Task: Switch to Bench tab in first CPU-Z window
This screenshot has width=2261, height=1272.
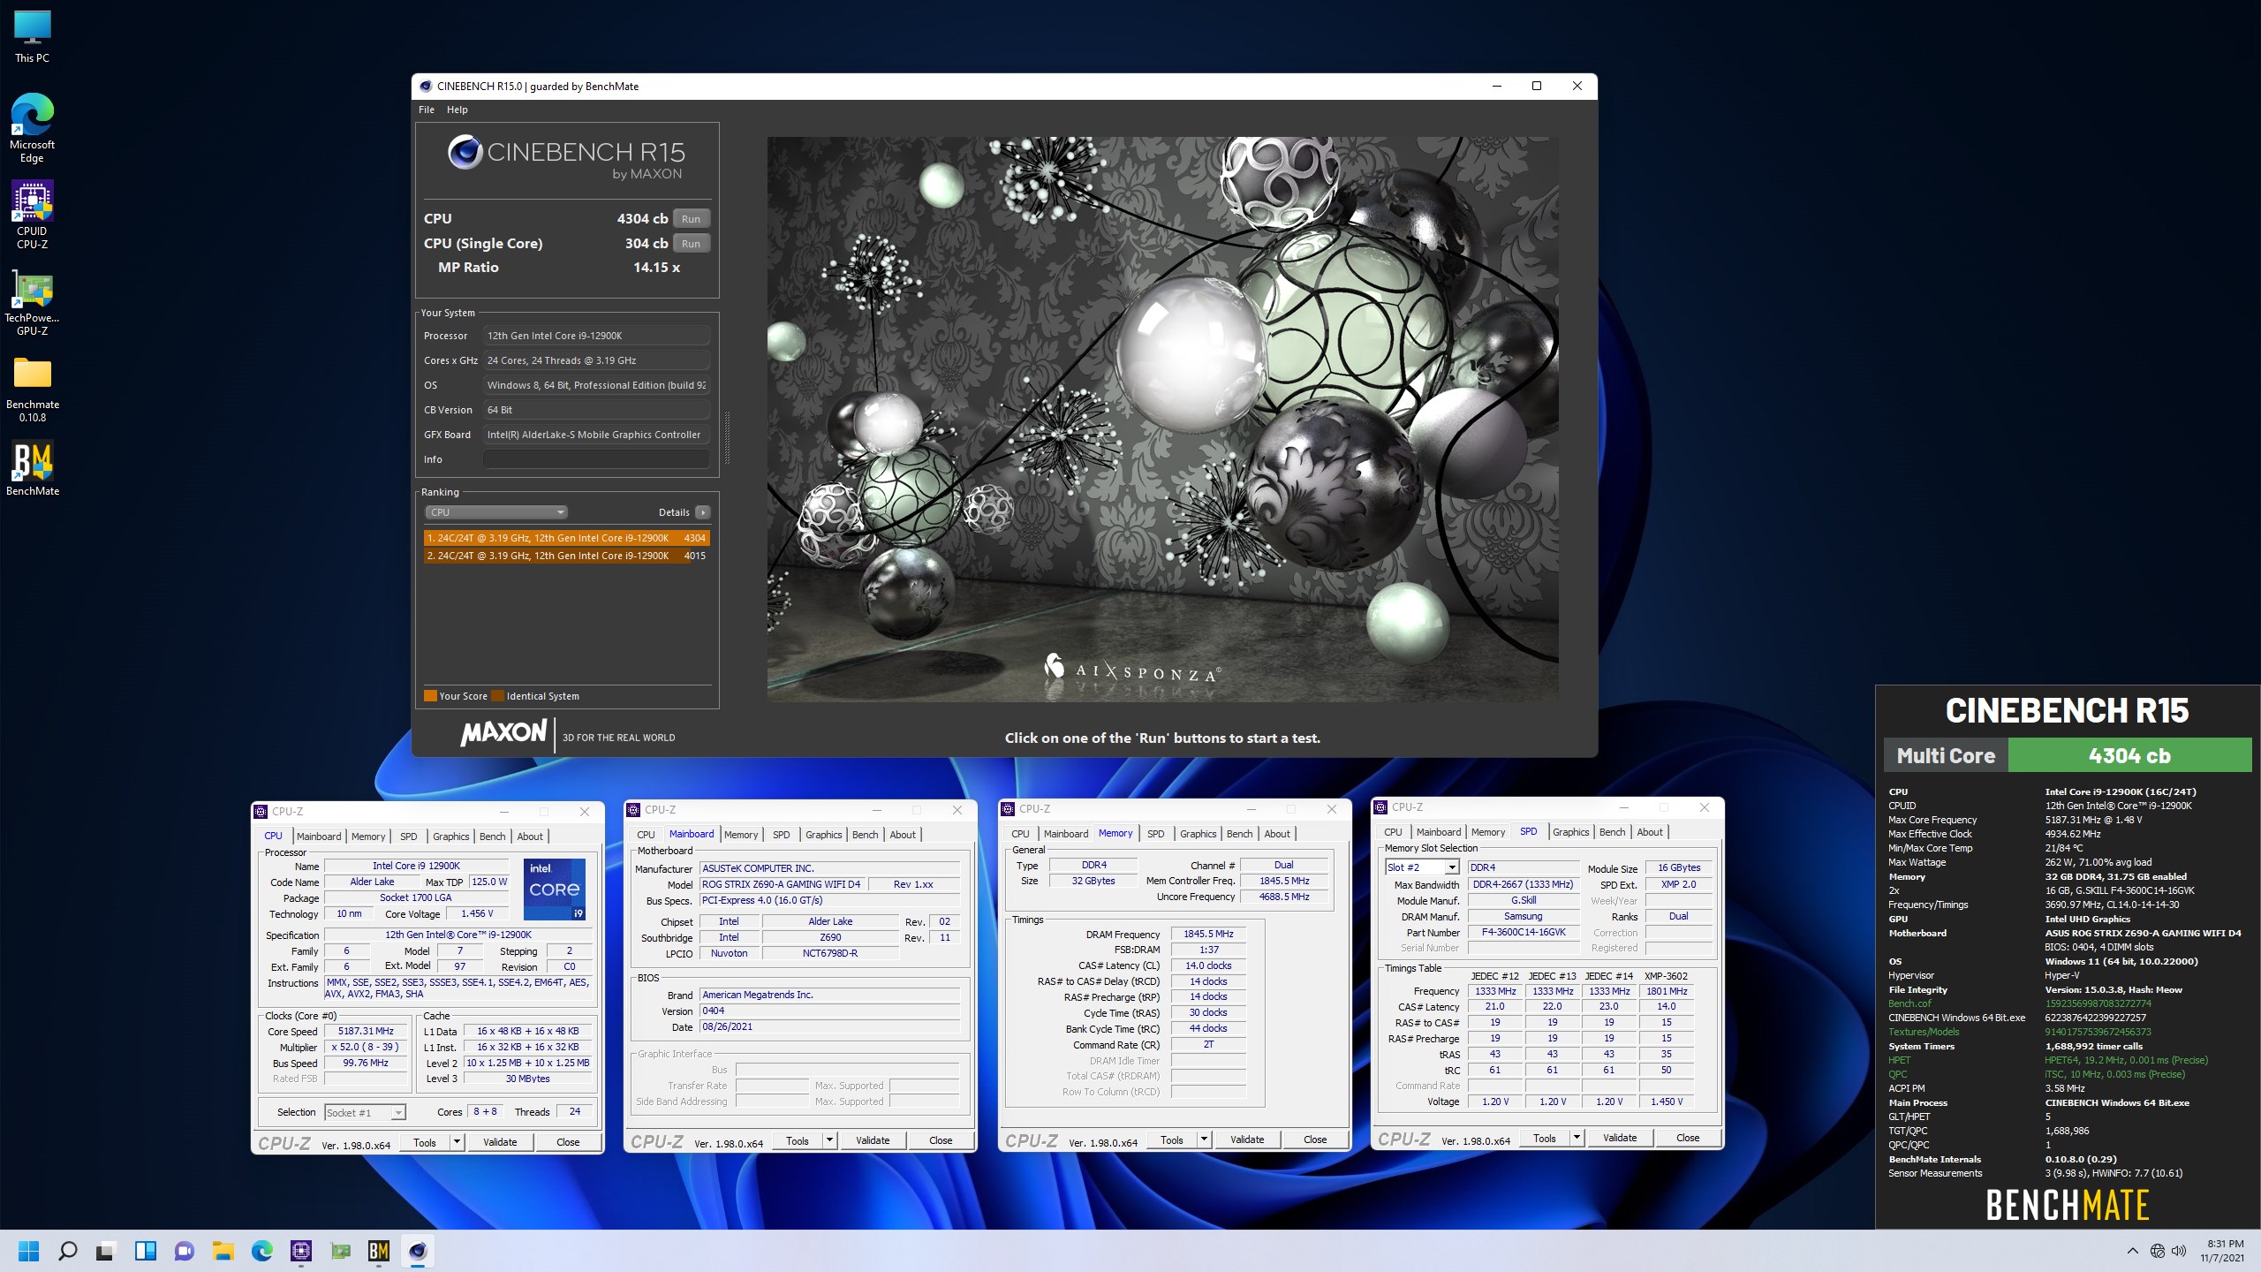Action: point(493,837)
